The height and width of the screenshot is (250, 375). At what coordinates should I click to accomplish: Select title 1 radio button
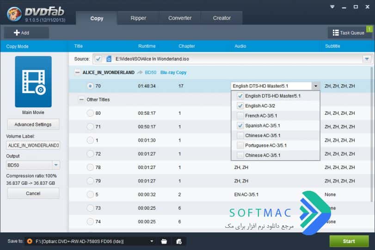pyautogui.click(x=90, y=140)
